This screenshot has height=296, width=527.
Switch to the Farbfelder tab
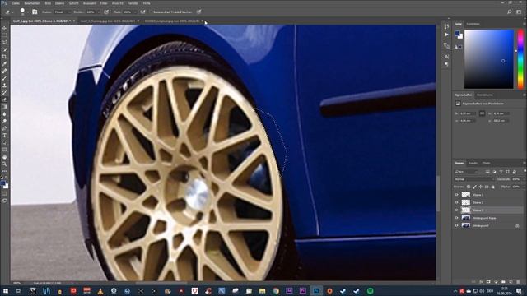(473, 24)
